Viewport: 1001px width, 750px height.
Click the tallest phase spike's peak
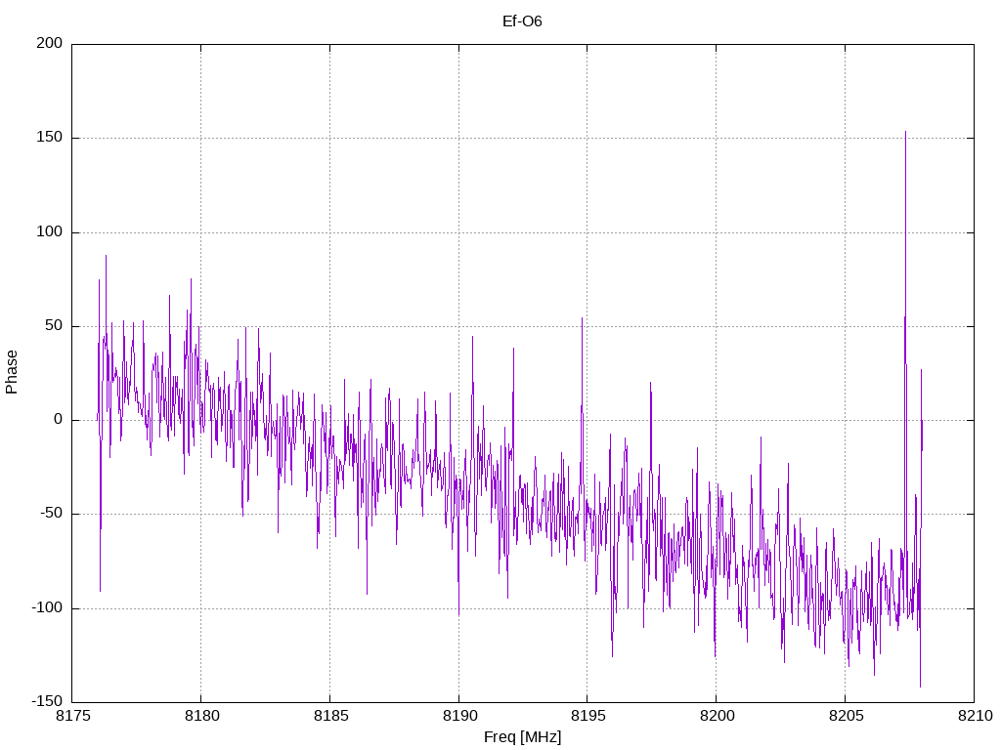[x=905, y=132]
